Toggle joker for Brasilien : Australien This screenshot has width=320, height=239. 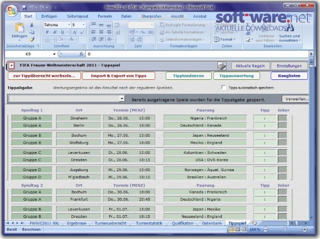point(283,177)
